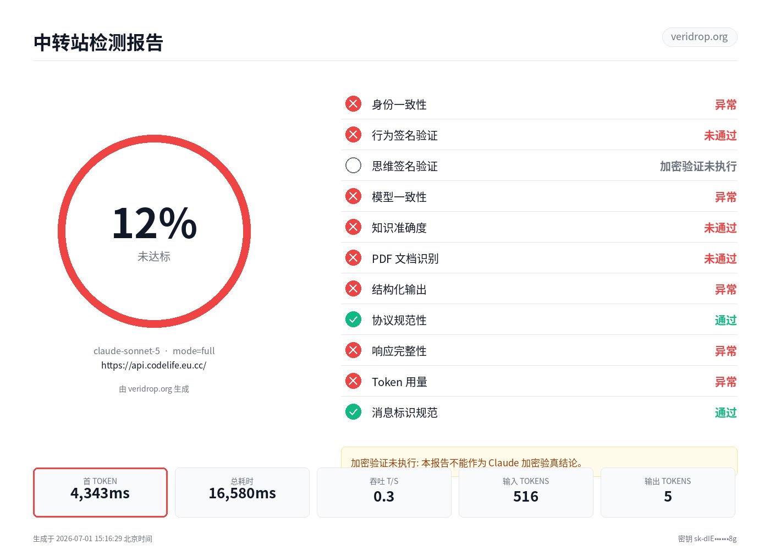Click the red X icon beside 响应完整性
Screen dimensions: 770x550
353,350
